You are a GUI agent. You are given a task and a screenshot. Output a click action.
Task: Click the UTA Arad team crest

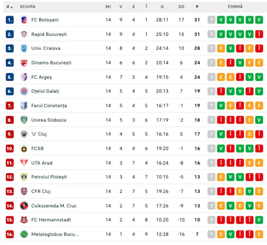24,163
